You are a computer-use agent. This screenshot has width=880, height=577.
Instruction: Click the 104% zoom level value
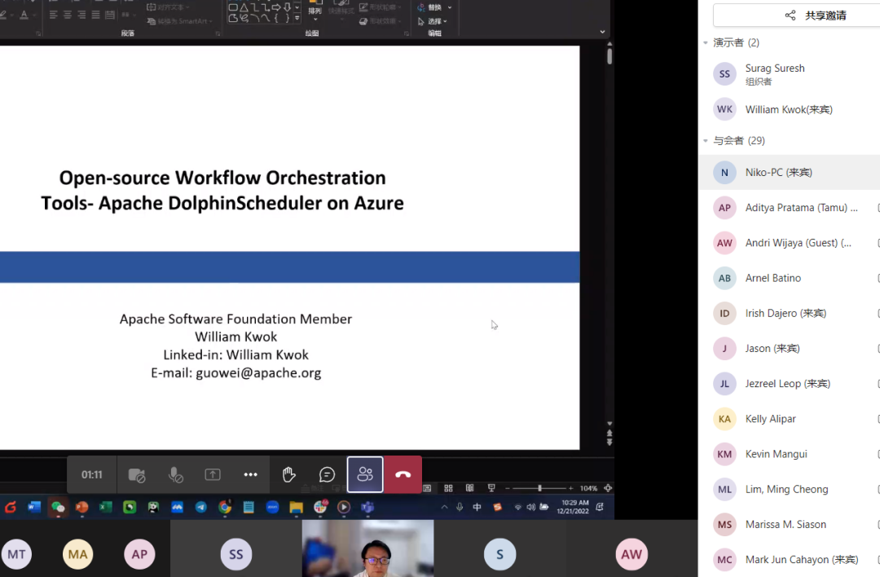pos(588,488)
